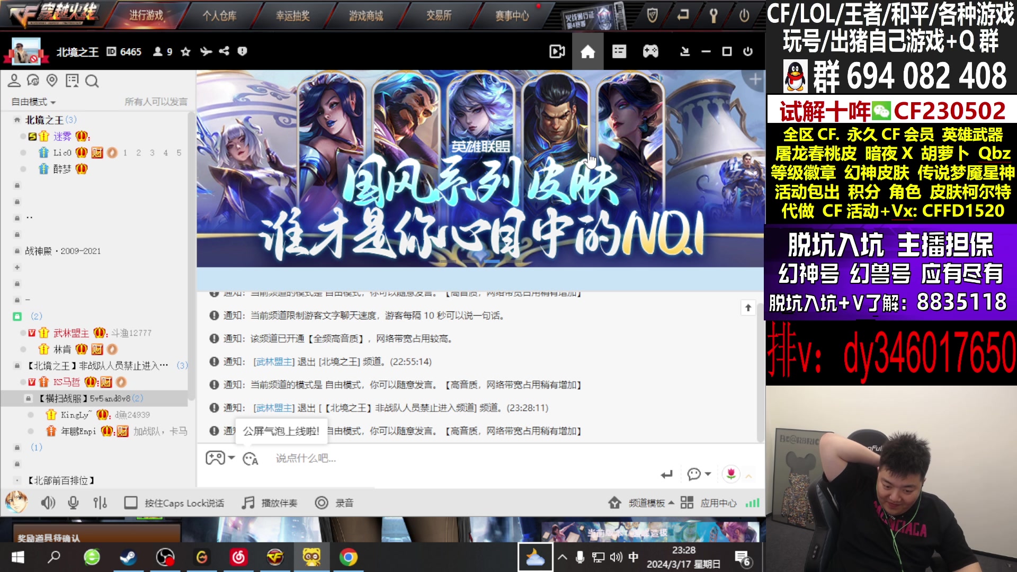Search members with the magnifier icon
Screen dimensions: 1017x572
[92, 81]
